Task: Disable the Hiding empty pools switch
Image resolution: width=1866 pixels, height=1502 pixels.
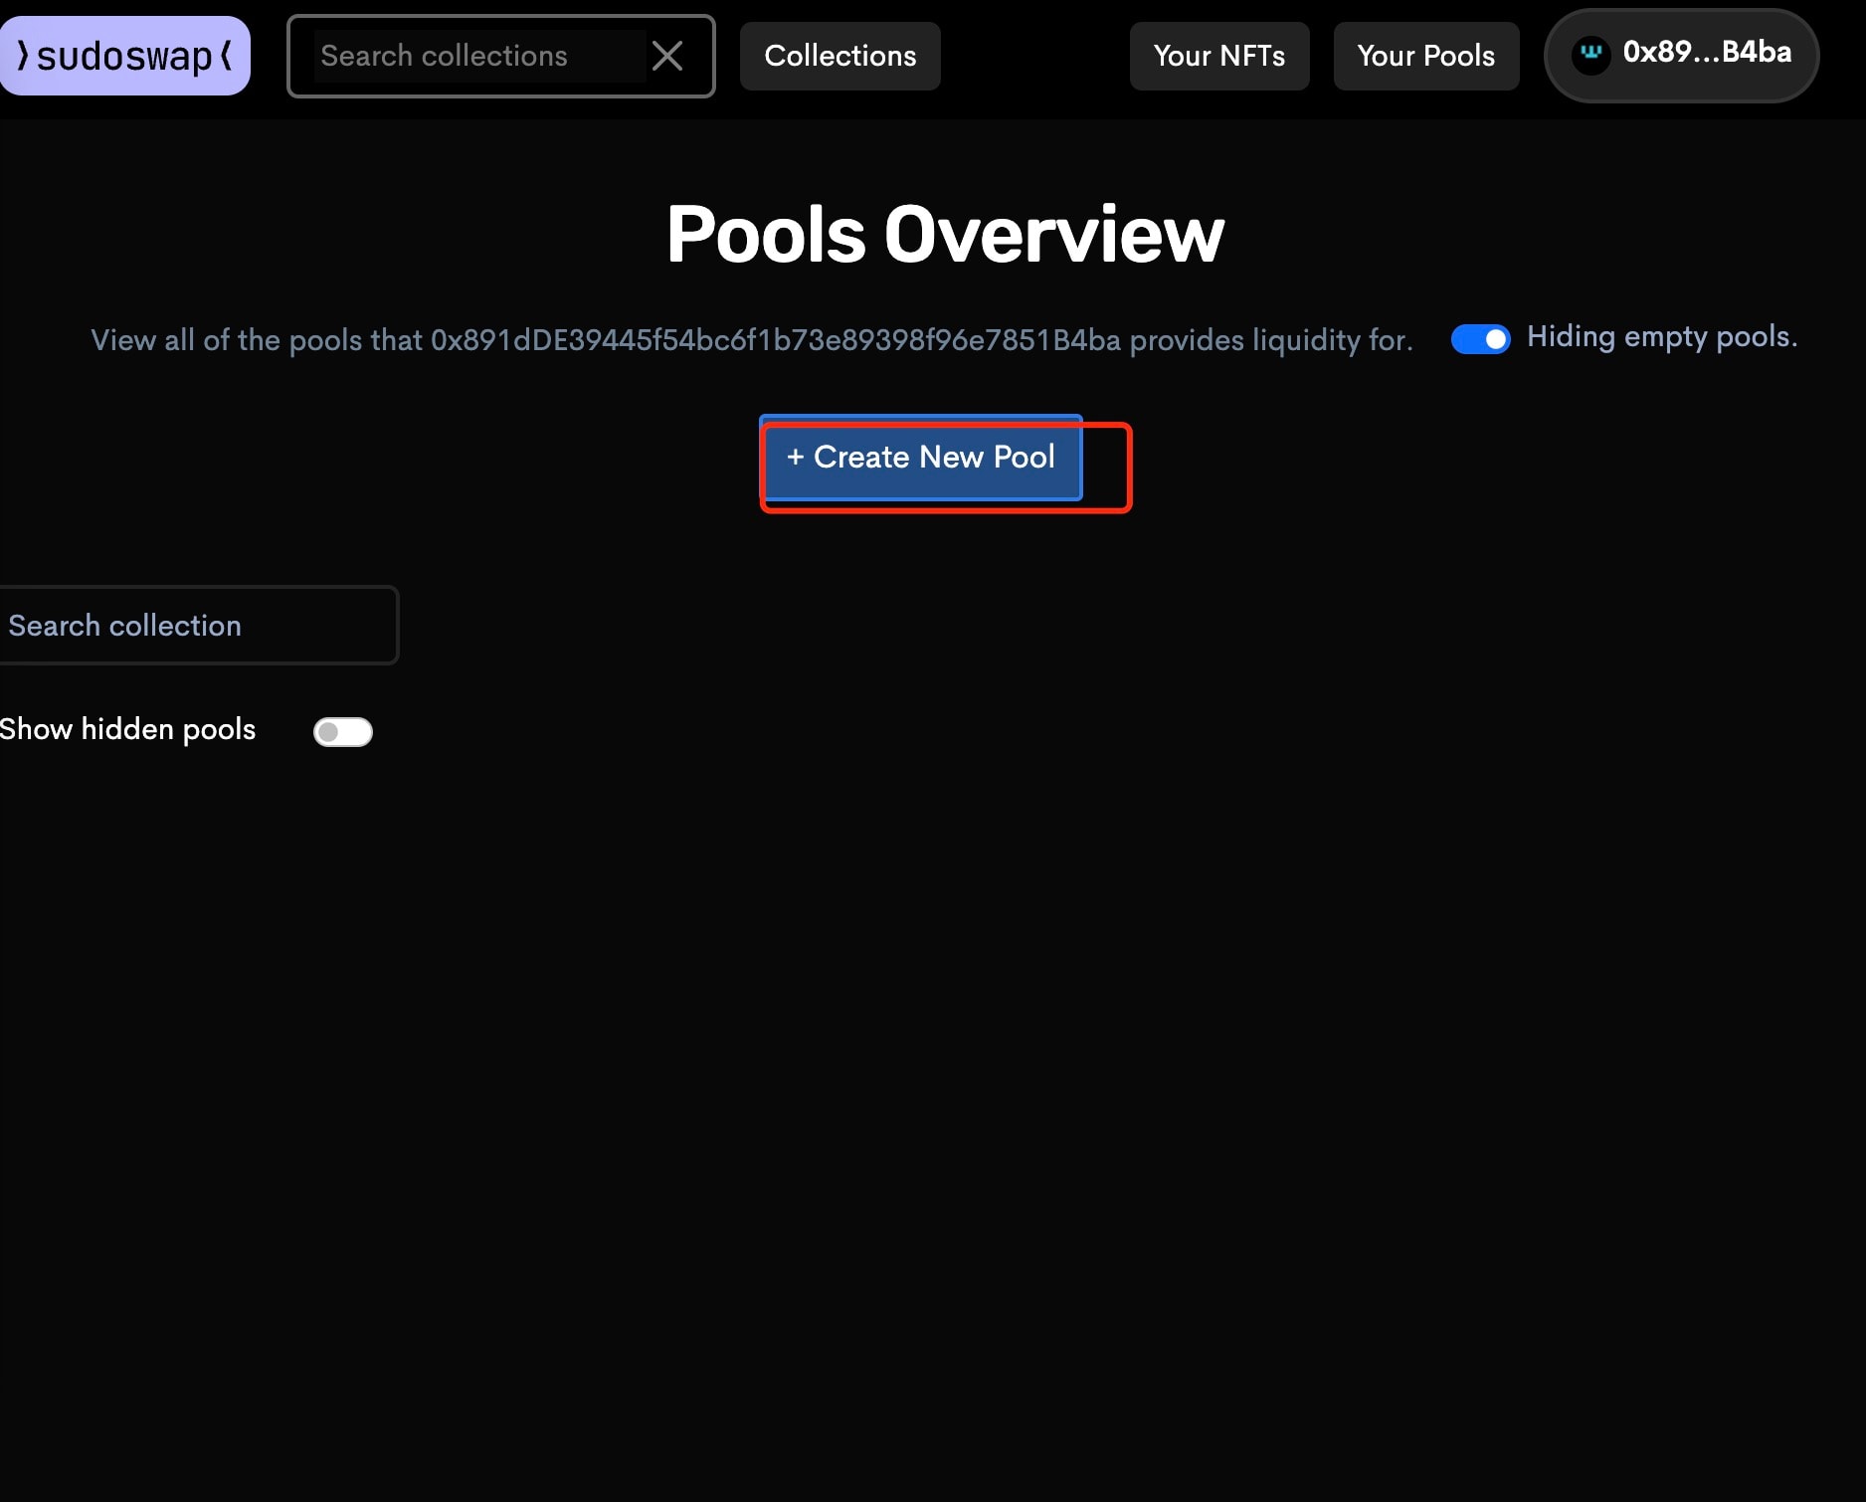Action: tap(1480, 339)
